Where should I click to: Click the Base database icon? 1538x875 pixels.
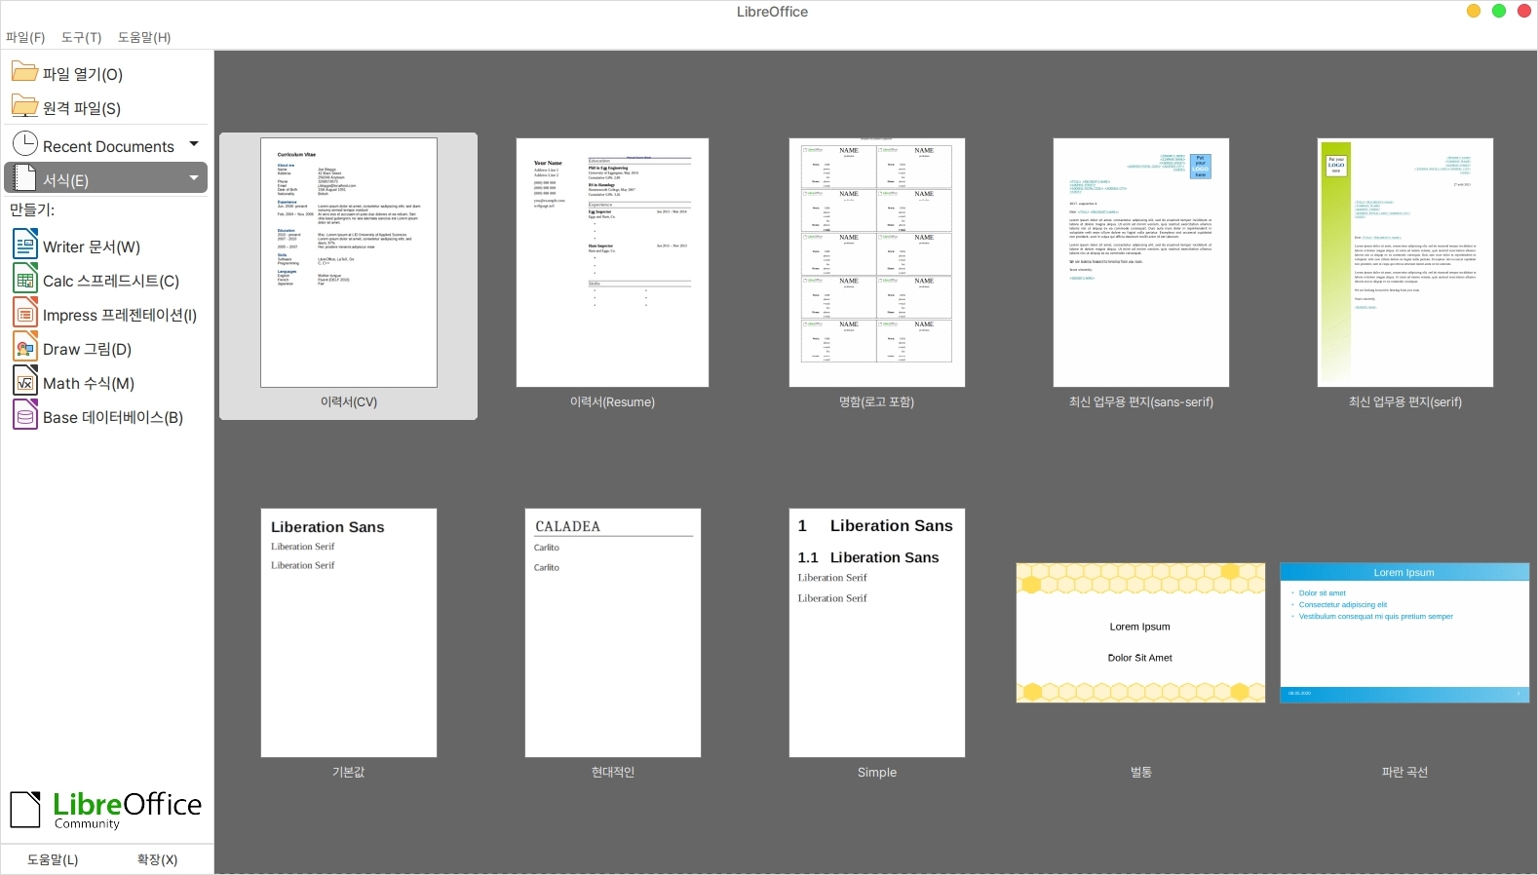coord(25,416)
